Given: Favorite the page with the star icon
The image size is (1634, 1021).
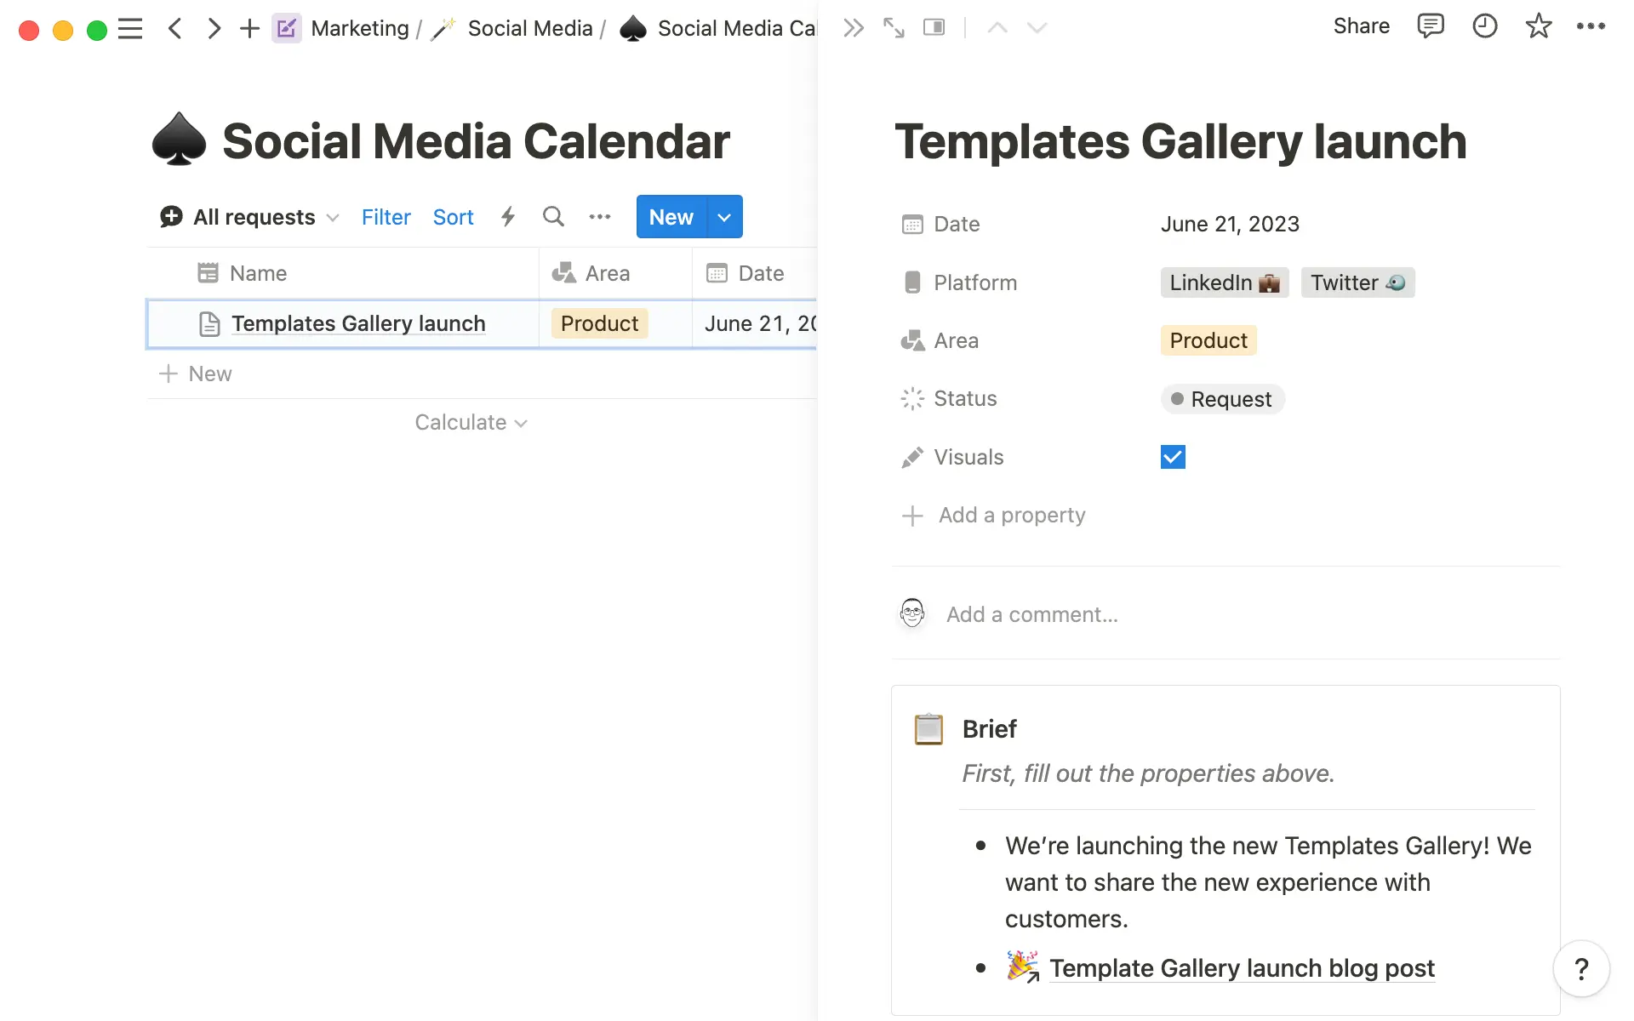Looking at the screenshot, I should [x=1538, y=26].
